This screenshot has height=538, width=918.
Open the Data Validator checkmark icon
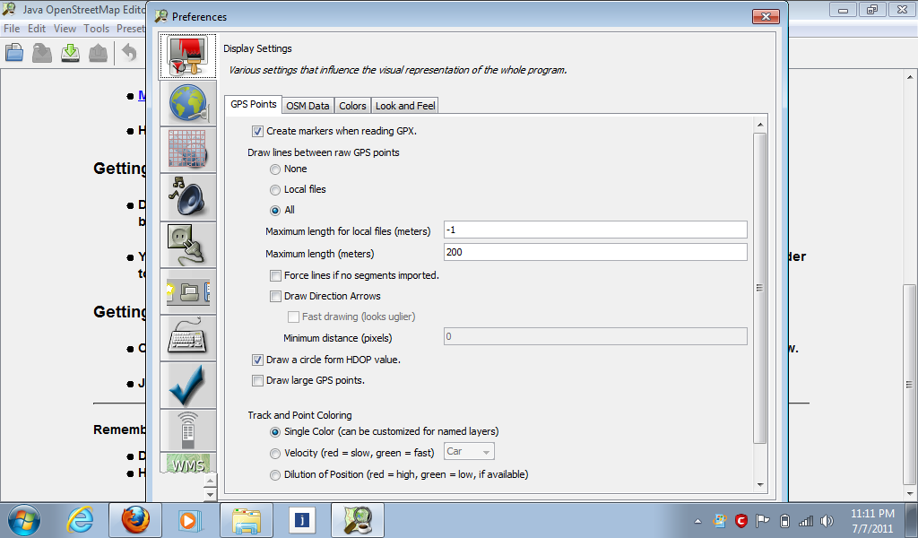(187, 385)
